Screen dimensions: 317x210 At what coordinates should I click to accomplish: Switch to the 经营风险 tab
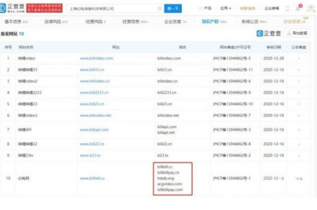96,21
